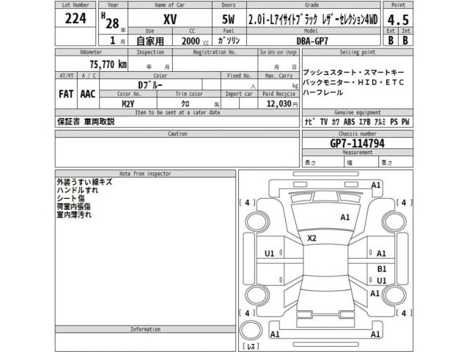Click the XV car name field

pyautogui.click(x=169, y=20)
